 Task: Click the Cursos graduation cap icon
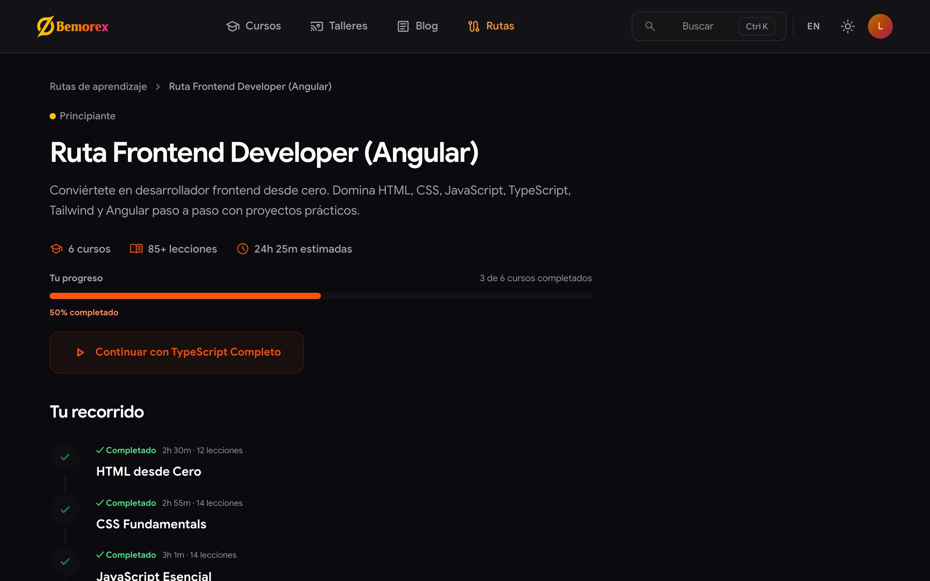tap(233, 26)
